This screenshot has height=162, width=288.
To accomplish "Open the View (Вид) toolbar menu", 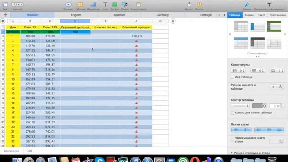I will (x=5, y=5).
